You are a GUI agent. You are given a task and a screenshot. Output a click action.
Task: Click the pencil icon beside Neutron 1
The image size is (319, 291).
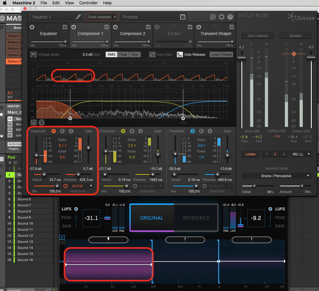[78, 17]
